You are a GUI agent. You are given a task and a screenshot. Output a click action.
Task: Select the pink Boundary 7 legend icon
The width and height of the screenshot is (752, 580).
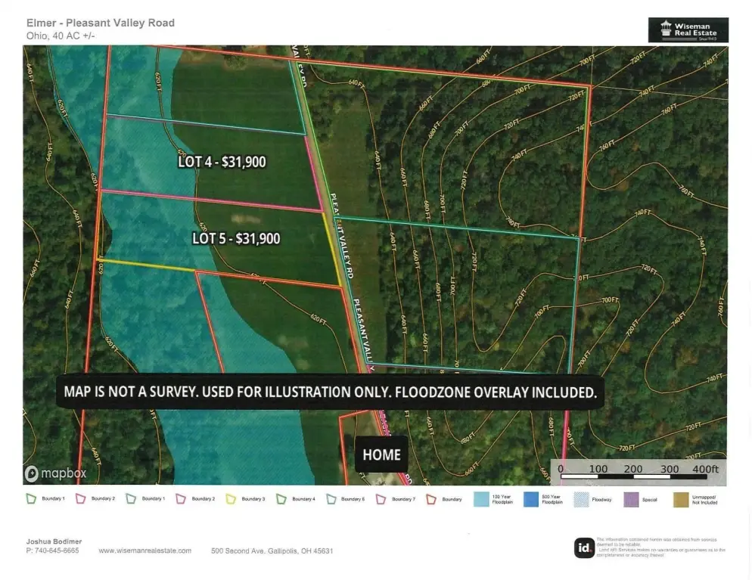point(381,499)
